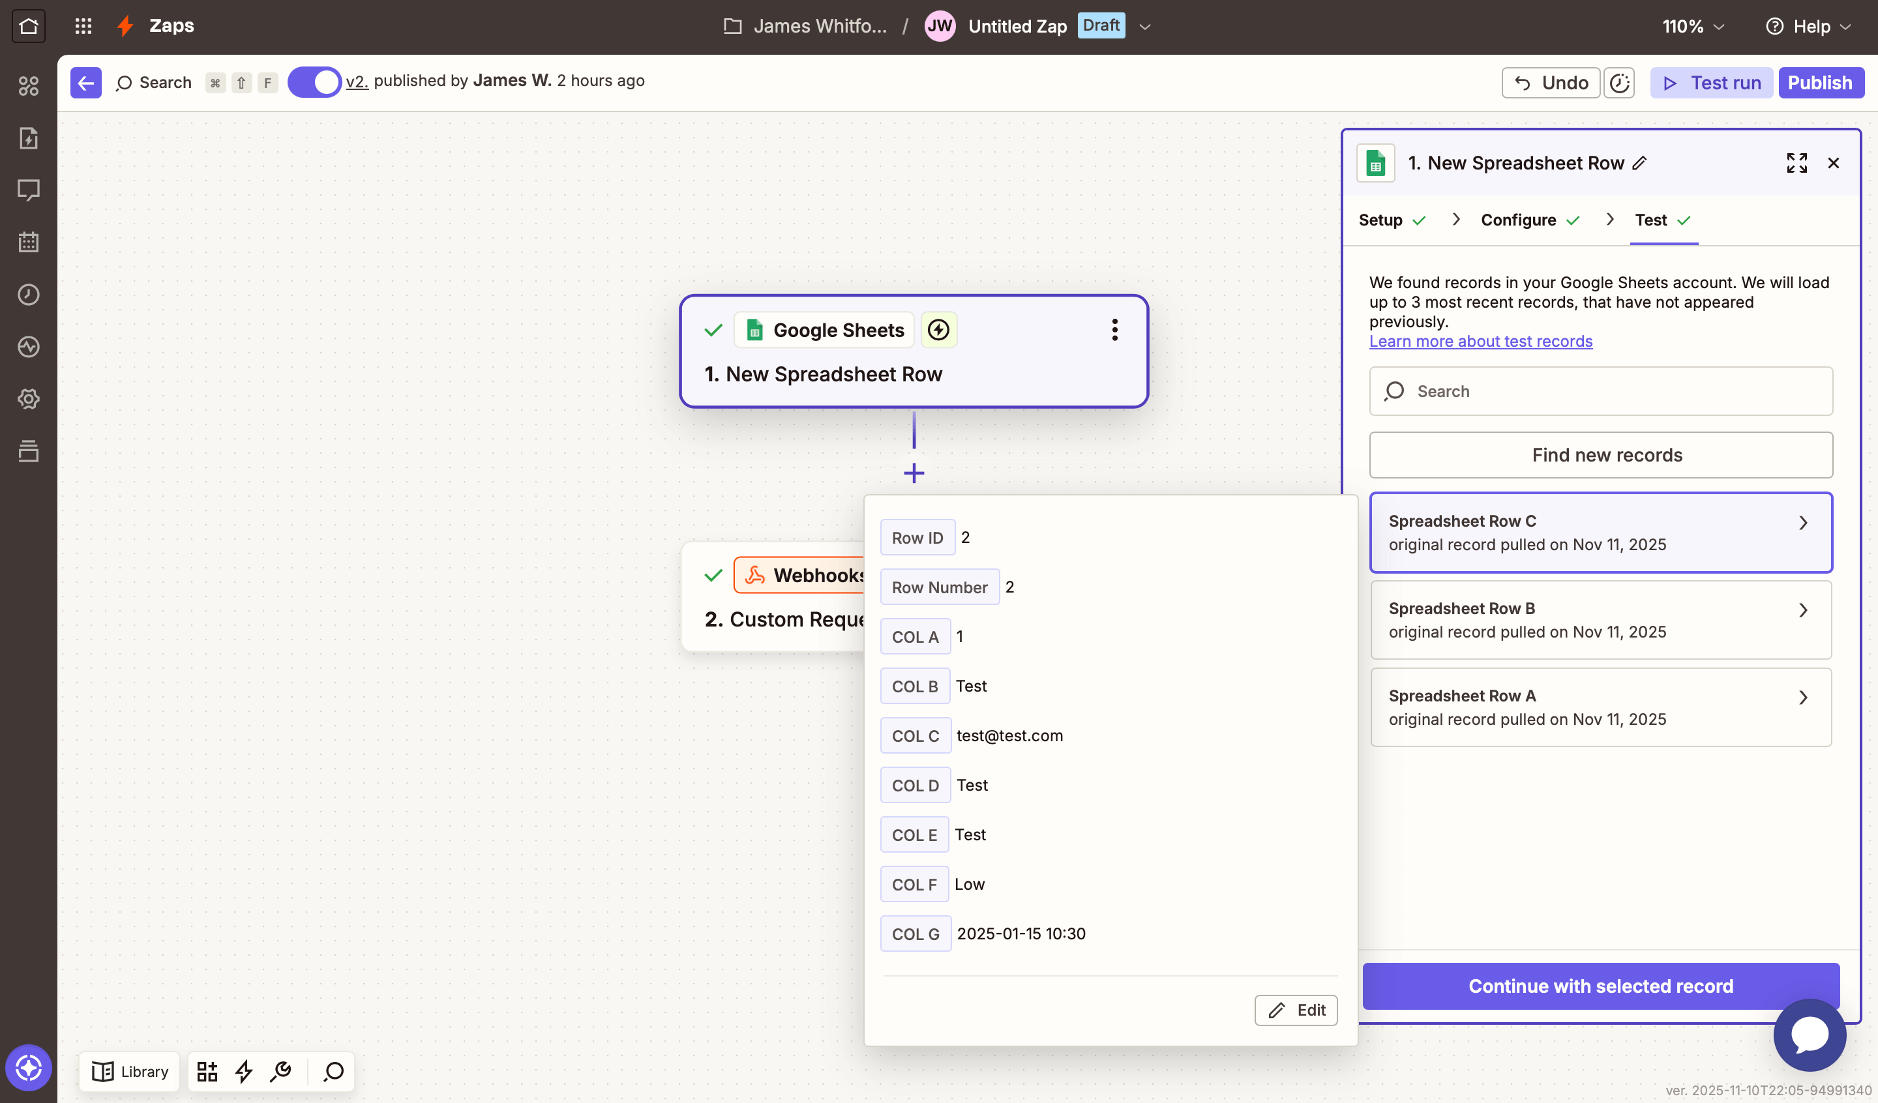The height and width of the screenshot is (1103, 1878).
Task: Open the Help dropdown menu
Action: click(x=1809, y=26)
